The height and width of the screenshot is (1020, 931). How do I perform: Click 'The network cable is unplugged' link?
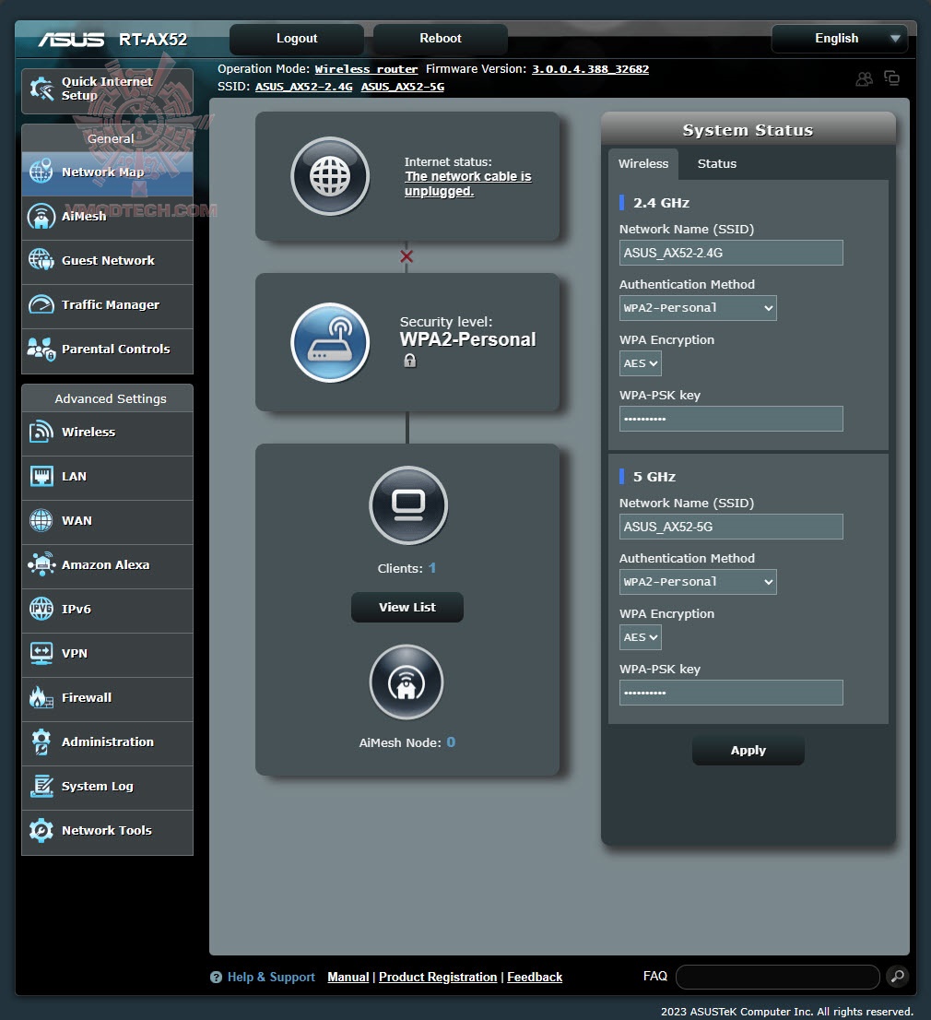468,184
